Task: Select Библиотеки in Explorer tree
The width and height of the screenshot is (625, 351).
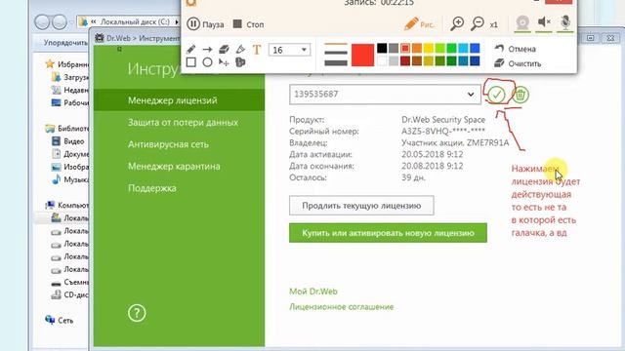Action: (x=66, y=128)
